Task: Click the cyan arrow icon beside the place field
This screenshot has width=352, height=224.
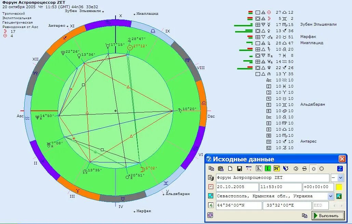Action: (211, 196)
